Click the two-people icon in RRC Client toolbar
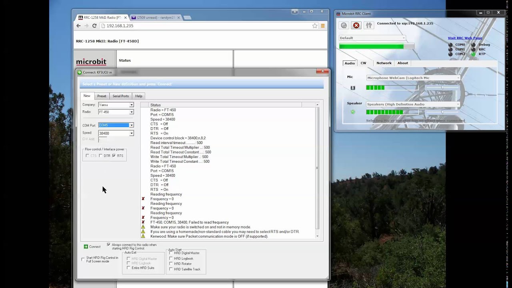Image resolution: width=512 pixels, height=288 pixels. click(x=369, y=25)
